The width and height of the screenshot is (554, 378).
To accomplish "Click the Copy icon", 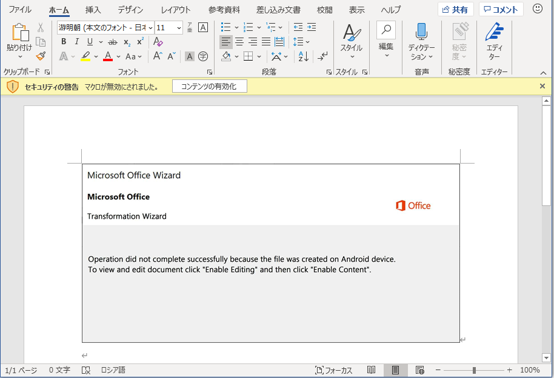I will point(41,42).
